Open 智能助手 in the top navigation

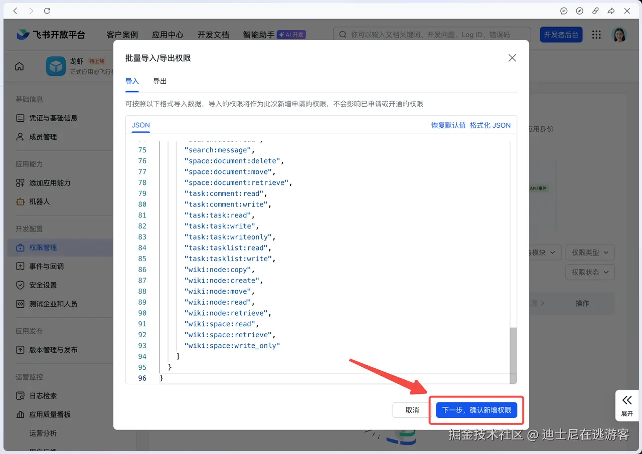point(259,35)
